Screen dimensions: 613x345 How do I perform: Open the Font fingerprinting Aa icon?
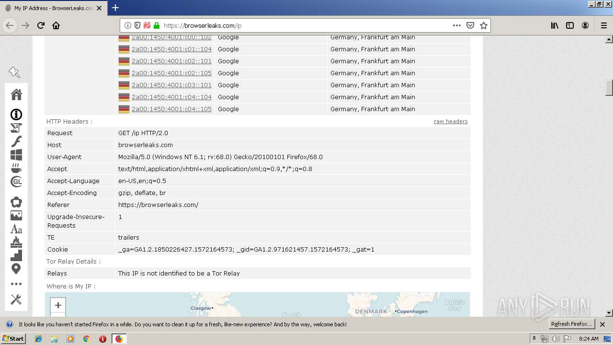point(16,229)
